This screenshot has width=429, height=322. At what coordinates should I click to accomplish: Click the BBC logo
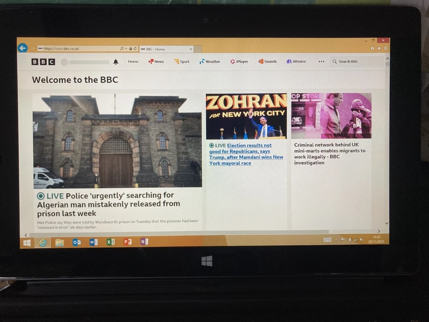(x=43, y=61)
